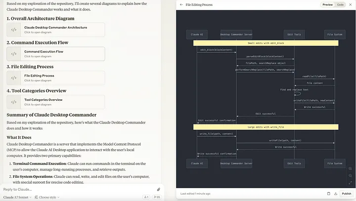Click the 'write_file(path, content)' message label
Image resolution: width=356 pixels, height=201 pixels.
click(217, 134)
